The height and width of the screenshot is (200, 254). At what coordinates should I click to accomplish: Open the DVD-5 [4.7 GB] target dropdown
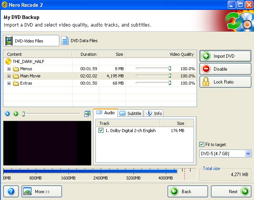coord(248,153)
